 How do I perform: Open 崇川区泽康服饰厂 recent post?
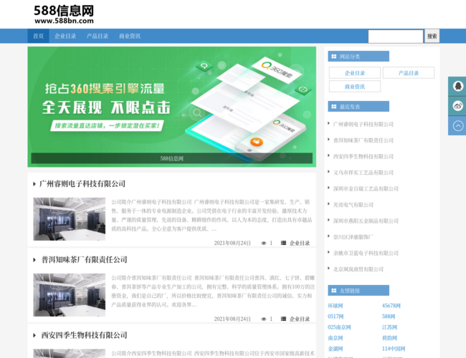click(353, 237)
